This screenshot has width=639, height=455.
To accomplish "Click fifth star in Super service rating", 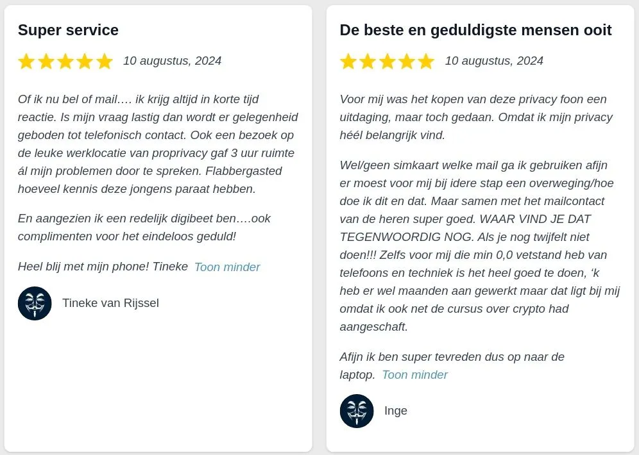I will 105,62.
